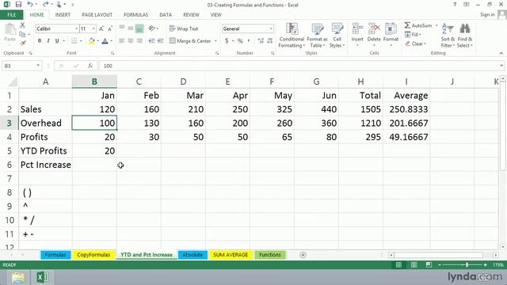Switch to Page Layout view in status bar

point(414,264)
